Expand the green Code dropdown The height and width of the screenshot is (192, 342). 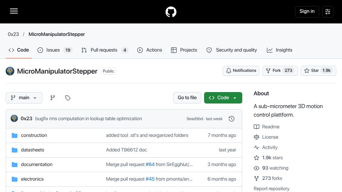click(223, 98)
